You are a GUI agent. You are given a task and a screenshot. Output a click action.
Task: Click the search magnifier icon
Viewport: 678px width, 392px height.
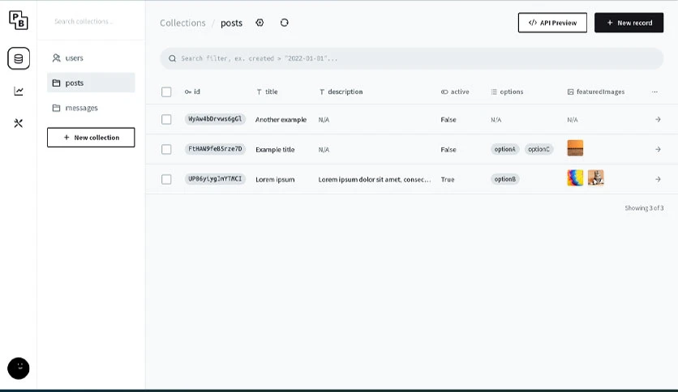172,58
